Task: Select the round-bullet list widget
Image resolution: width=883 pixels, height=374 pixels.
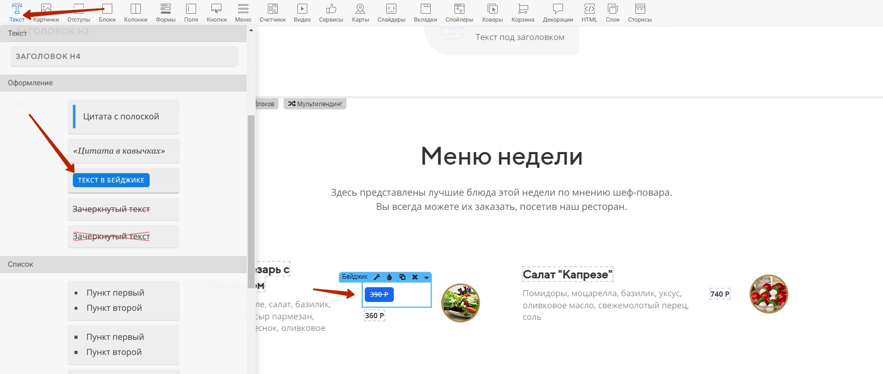Action: [x=123, y=300]
